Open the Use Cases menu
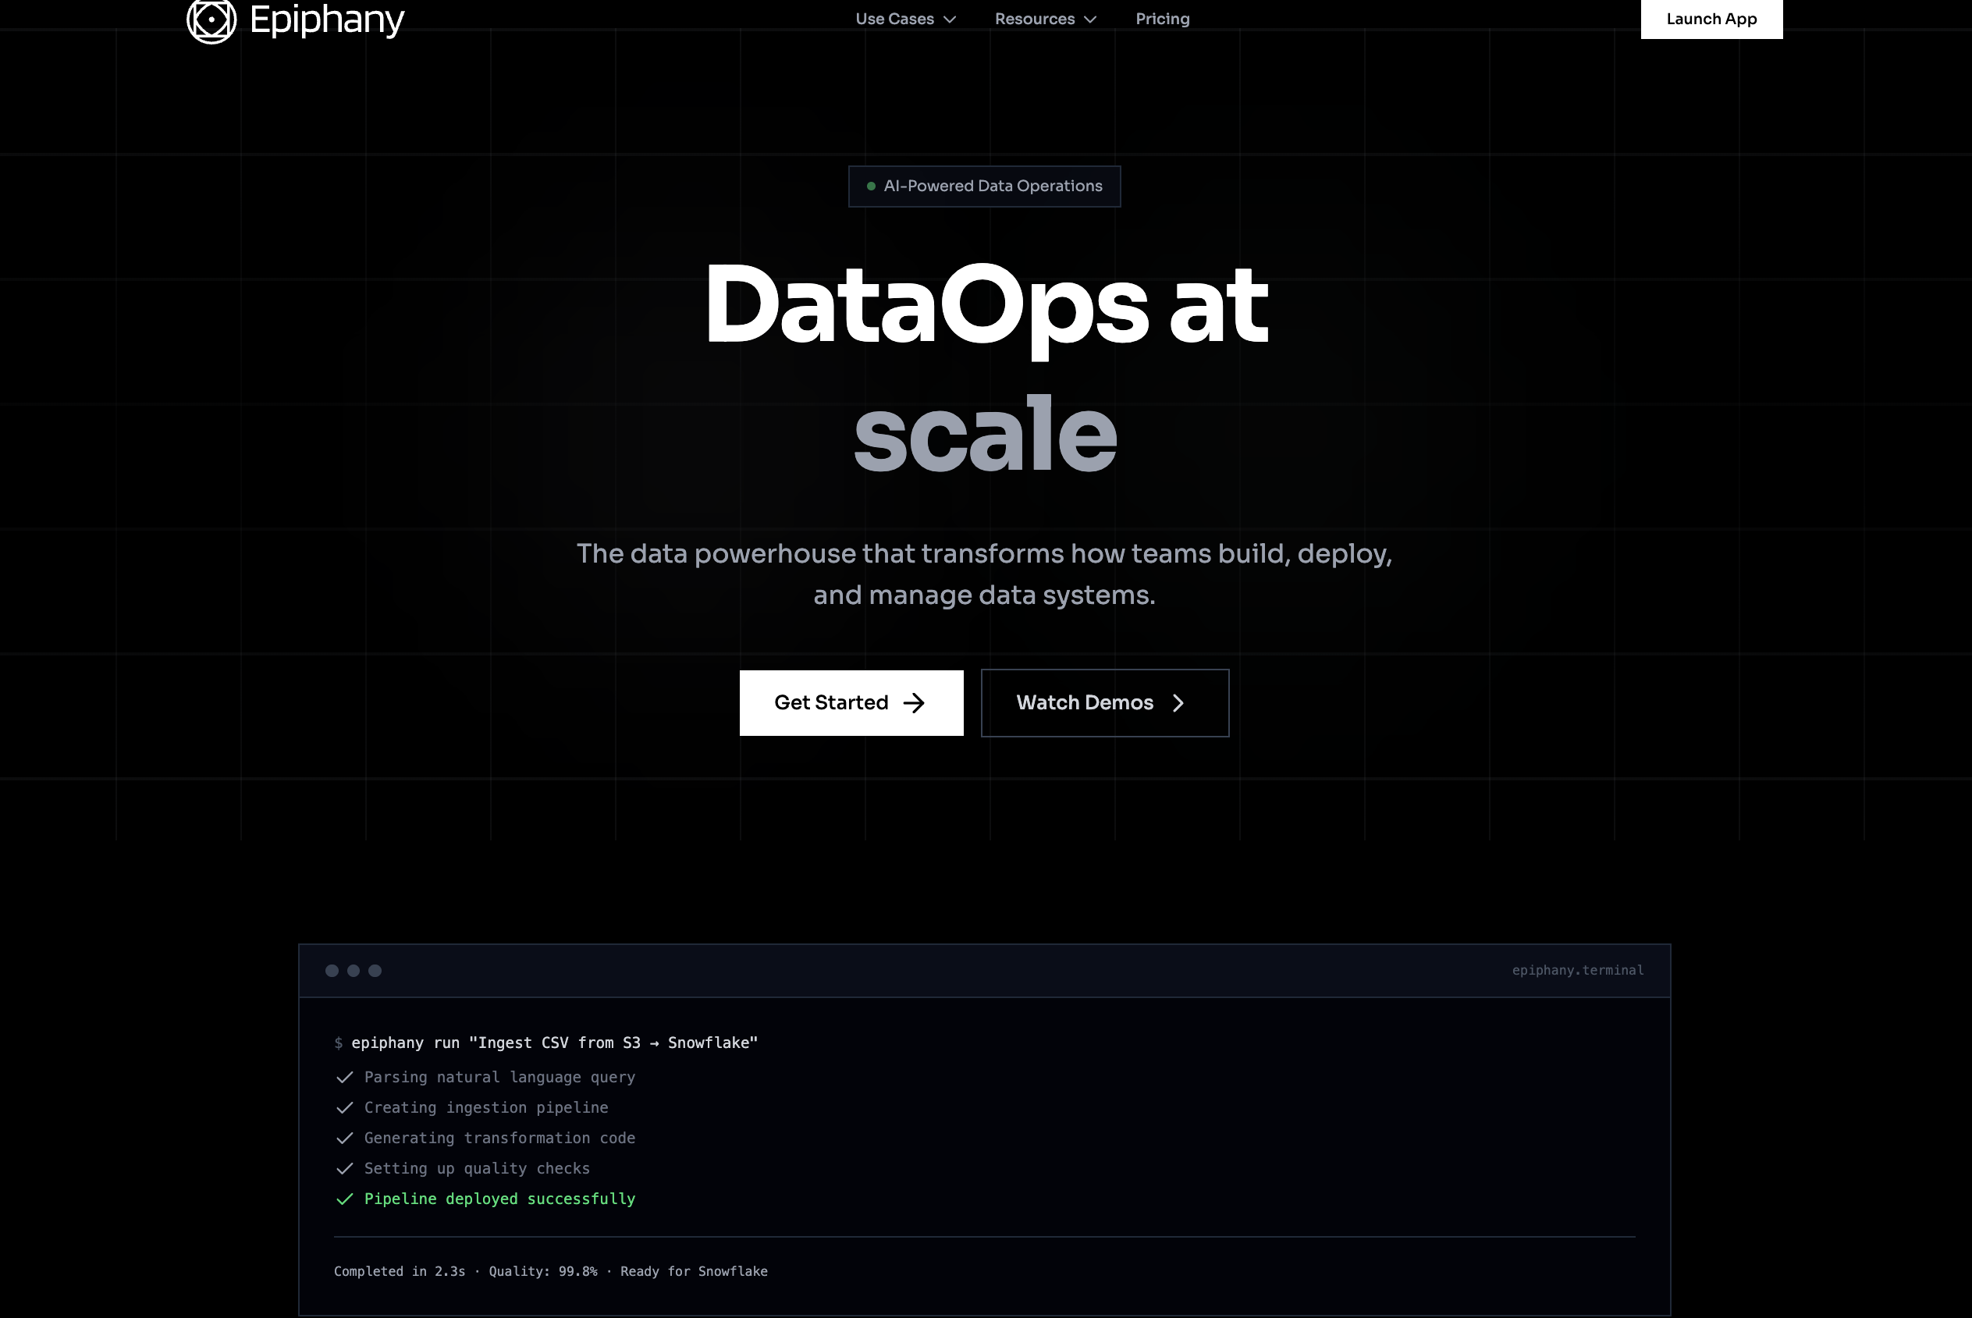This screenshot has width=1972, height=1318. (905, 19)
